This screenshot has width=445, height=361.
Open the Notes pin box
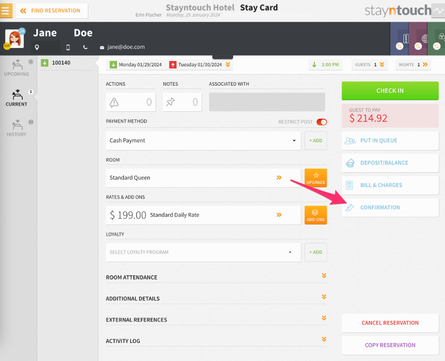(182, 102)
